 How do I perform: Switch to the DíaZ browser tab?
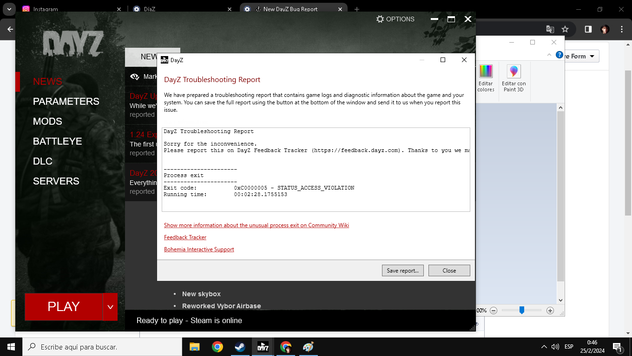pyautogui.click(x=182, y=9)
